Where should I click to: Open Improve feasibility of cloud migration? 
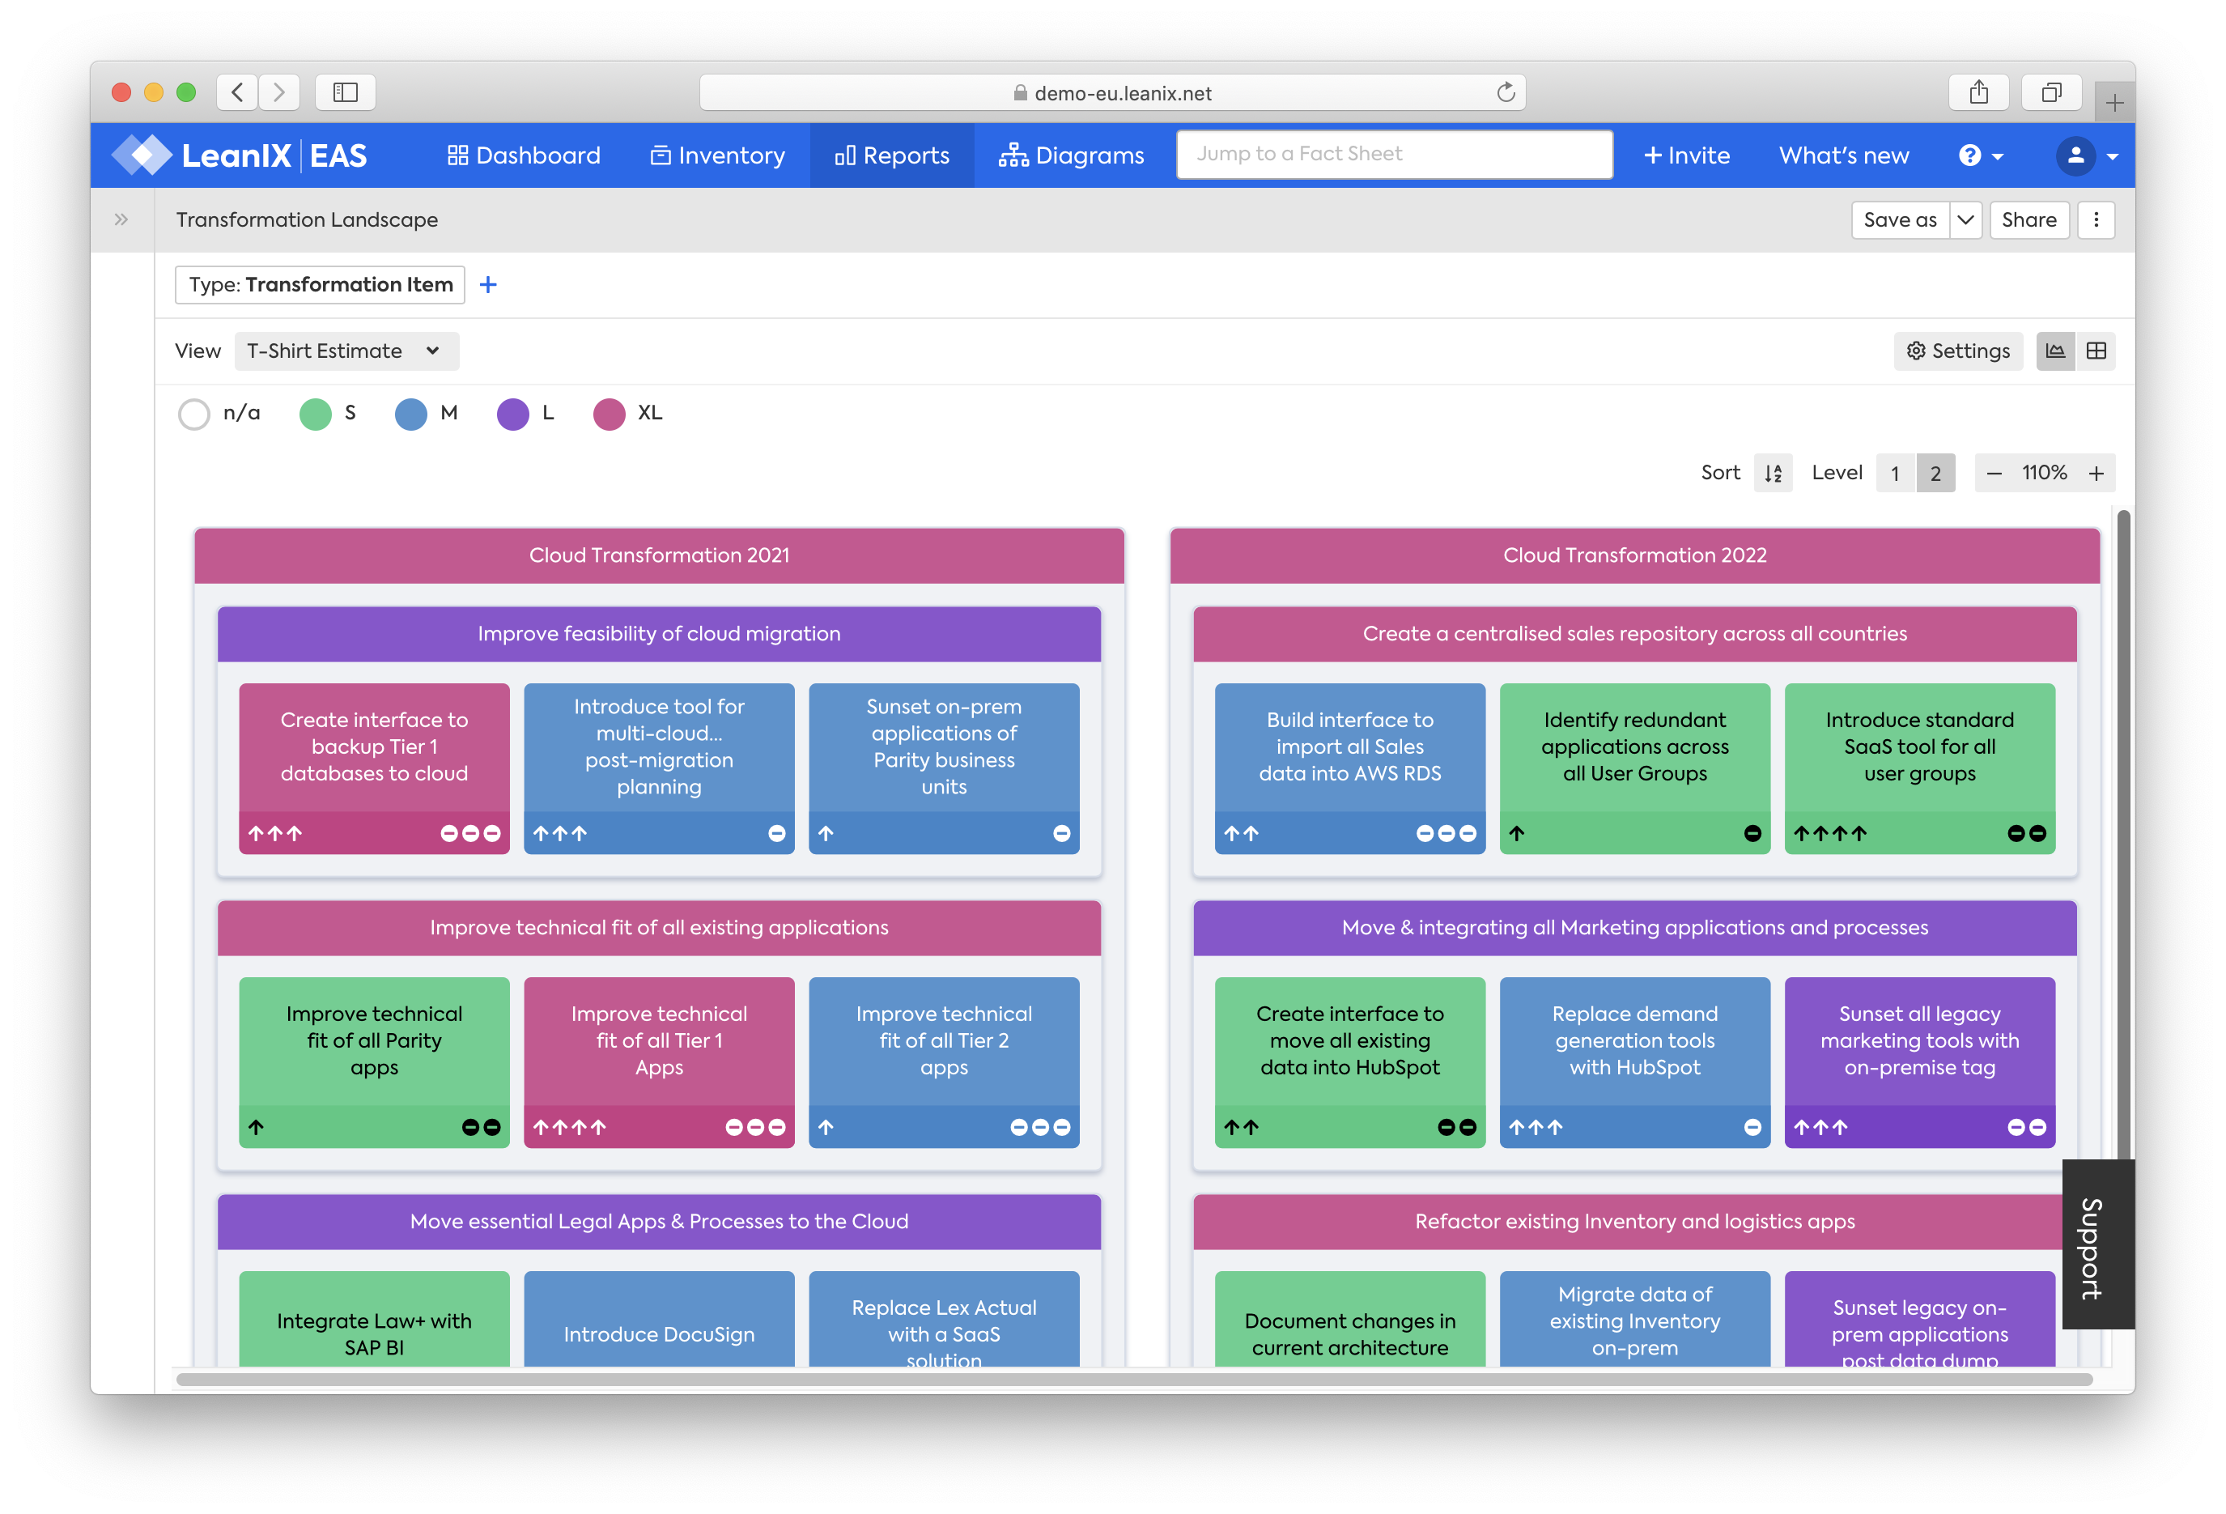(x=659, y=635)
